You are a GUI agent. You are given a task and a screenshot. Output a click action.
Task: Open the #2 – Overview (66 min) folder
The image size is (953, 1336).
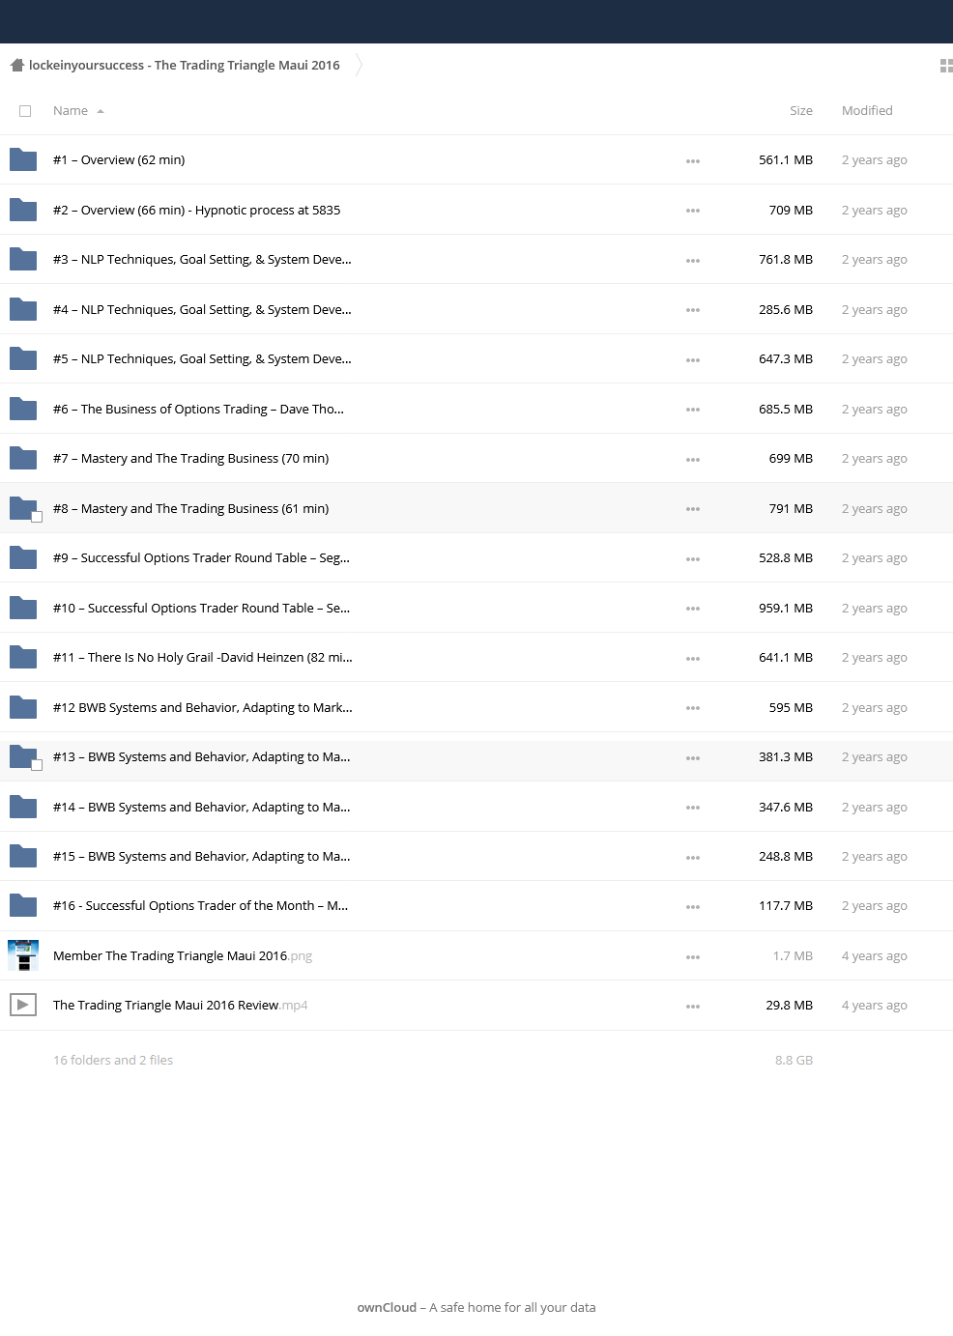[x=197, y=210]
